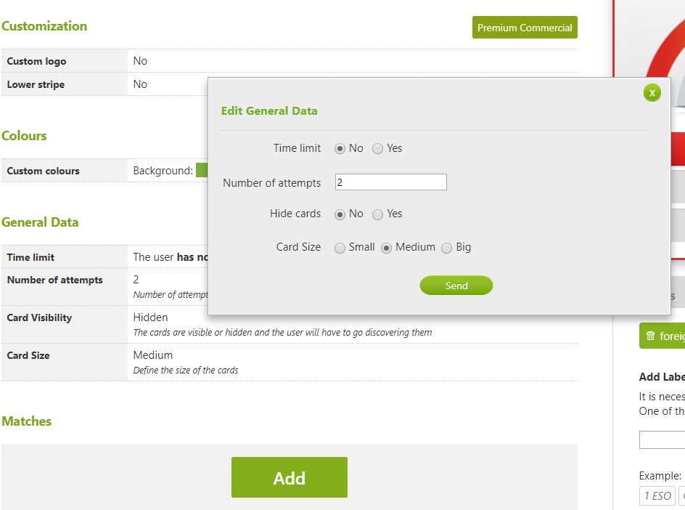This screenshot has height=510, width=685.
Task: Click the Add Label text box
Action: (x=662, y=440)
